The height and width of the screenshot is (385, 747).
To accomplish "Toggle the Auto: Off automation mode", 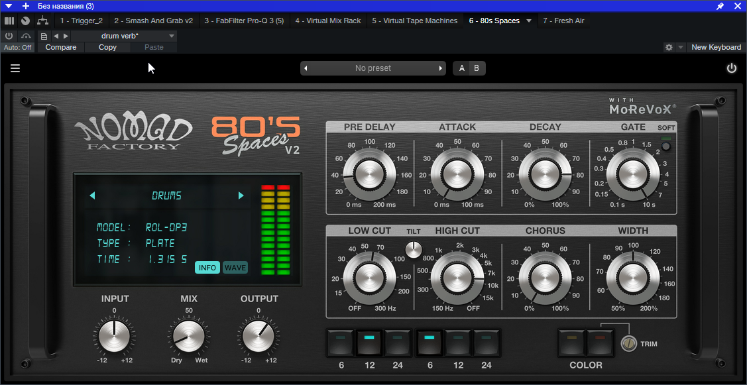I will (18, 48).
